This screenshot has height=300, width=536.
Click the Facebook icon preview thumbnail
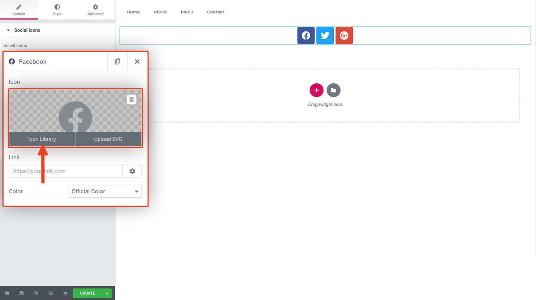[x=75, y=117]
